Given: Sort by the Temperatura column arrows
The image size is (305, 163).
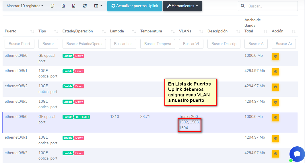Looking at the screenshot, I should [172, 31].
